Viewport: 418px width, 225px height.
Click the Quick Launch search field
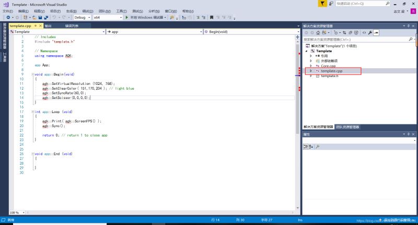[x=360, y=4]
